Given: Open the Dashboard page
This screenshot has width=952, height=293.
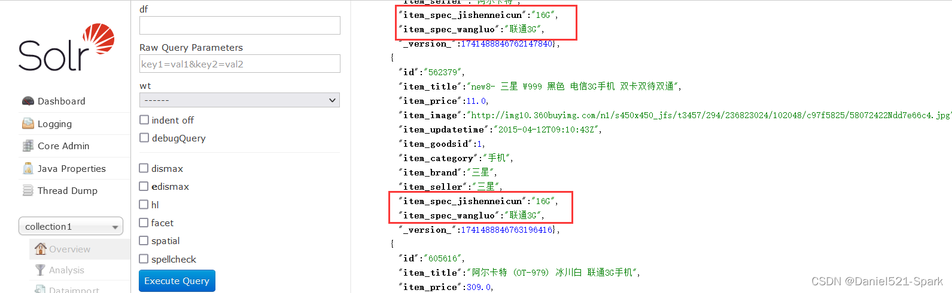Looking at the screenshot, I should pyautogui.click(x=61, y=101).
